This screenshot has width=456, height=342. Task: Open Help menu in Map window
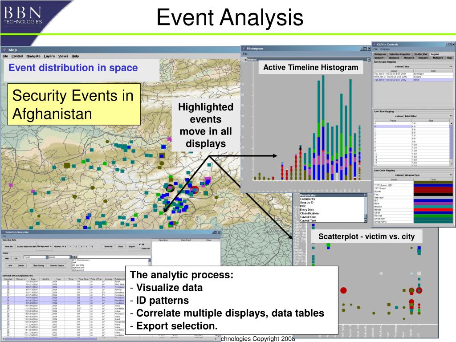(x=75, y=56)
